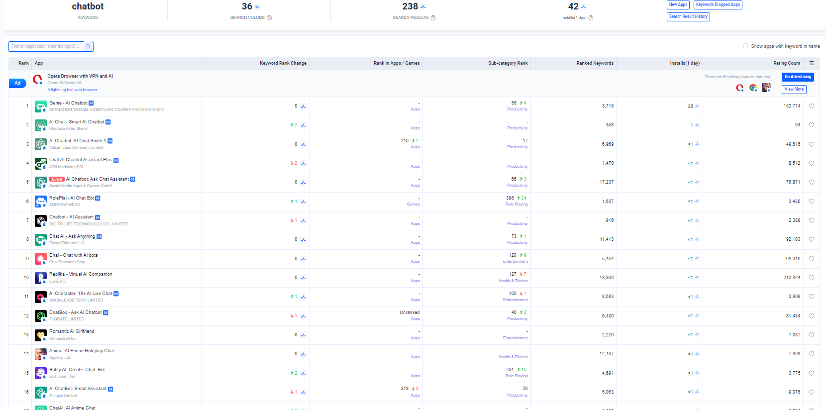Click rating count value 216,824
The height and width of the screenshot is (410, 826).
(792, 278)
